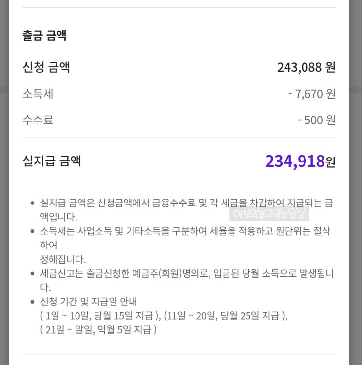Click the divider line above 실지급 금액
Screen dimensions: 362x365
[179, 137]
